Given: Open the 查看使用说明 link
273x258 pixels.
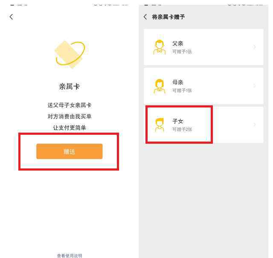Looking at the screenshot, I should (x=70, y=255).
